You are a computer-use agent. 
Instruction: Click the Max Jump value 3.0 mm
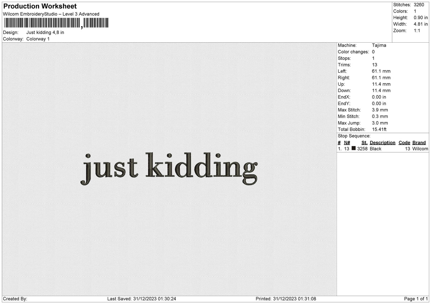click(380, 123)
